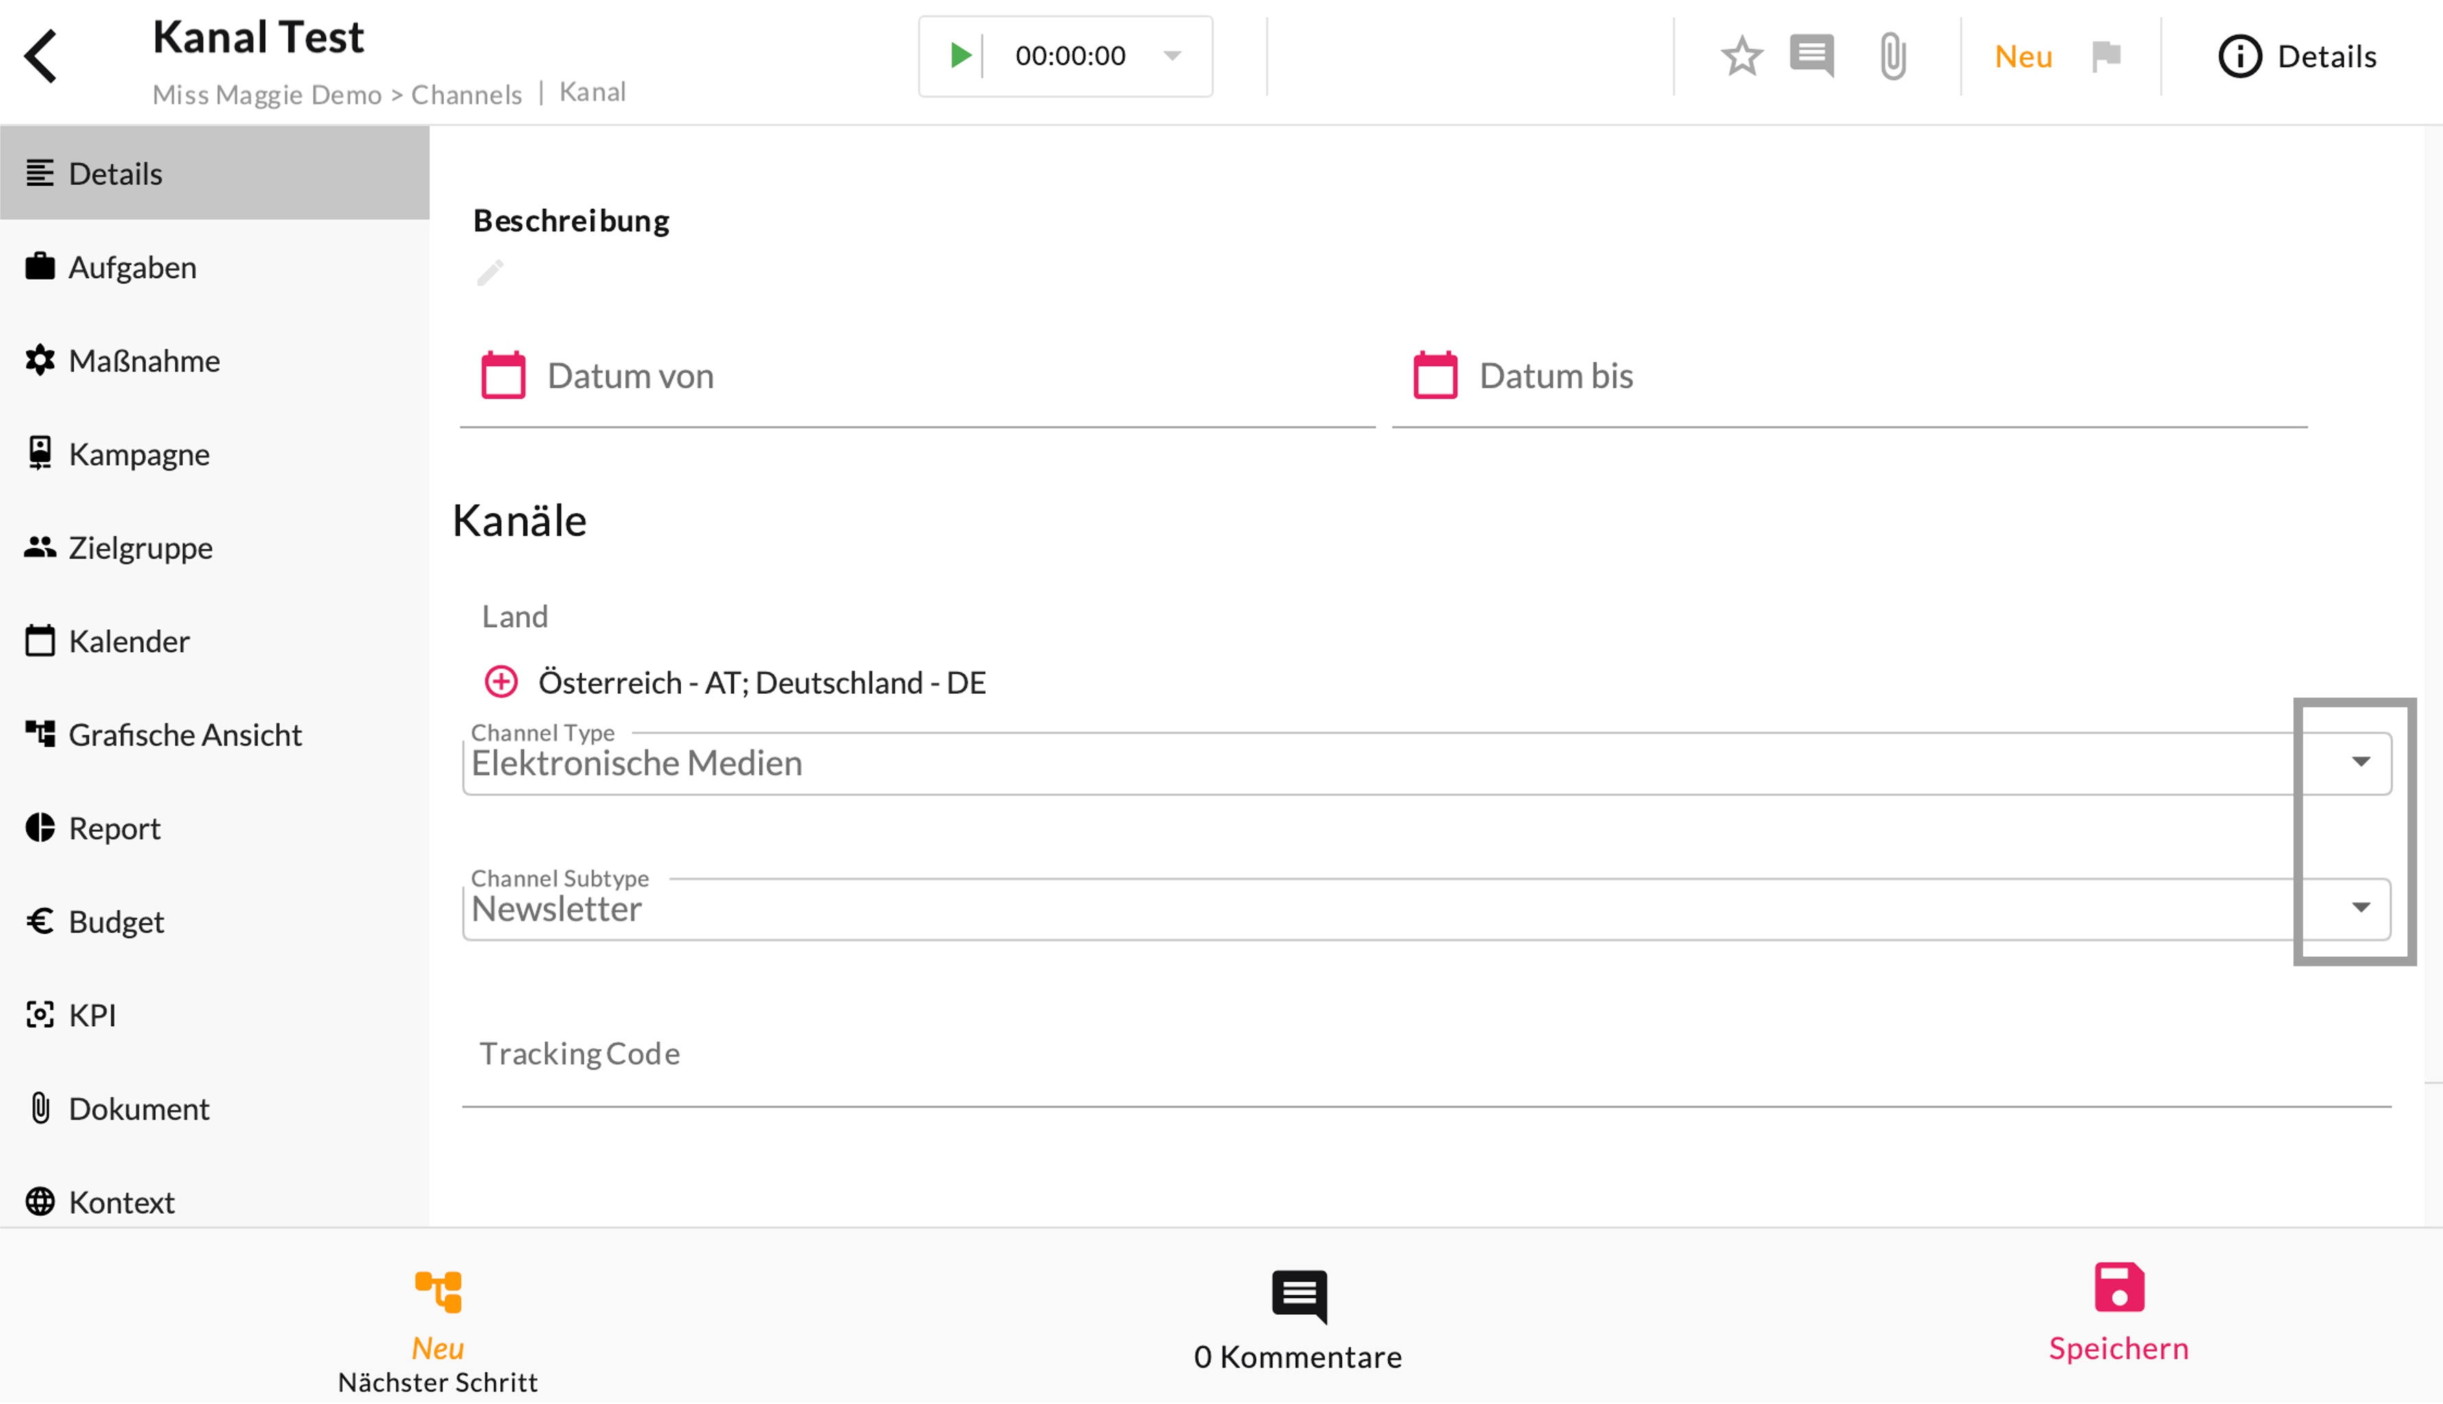Mark as favorite with star icon
The image size is (2443, 1404).
(1742, 56)
